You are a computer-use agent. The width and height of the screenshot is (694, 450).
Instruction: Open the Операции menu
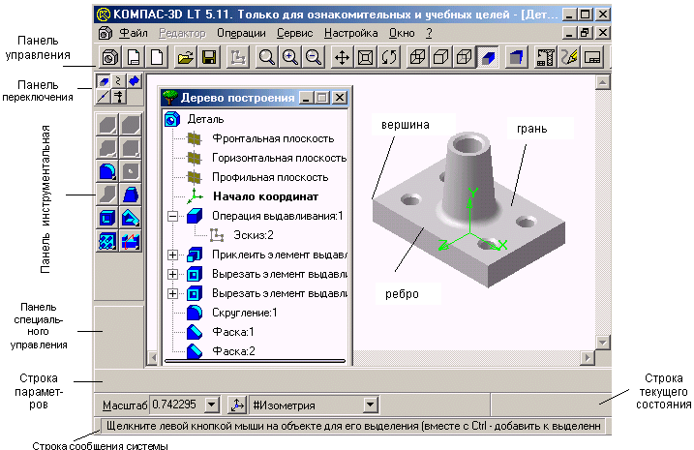241,33
